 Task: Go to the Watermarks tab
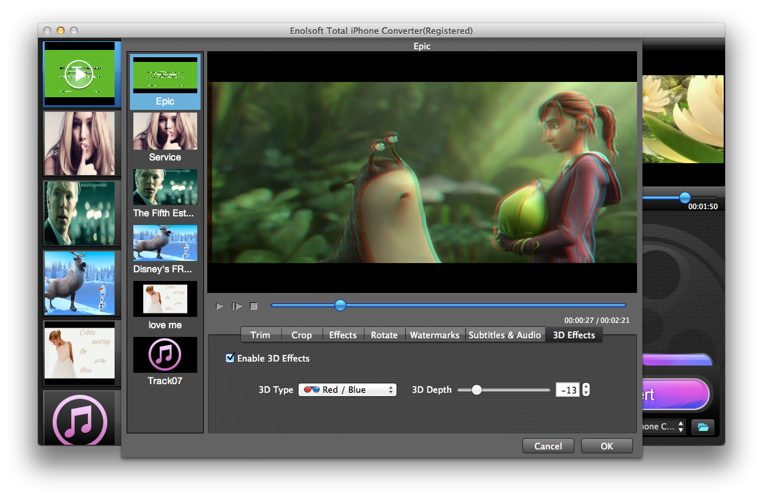tap(434, 335)
